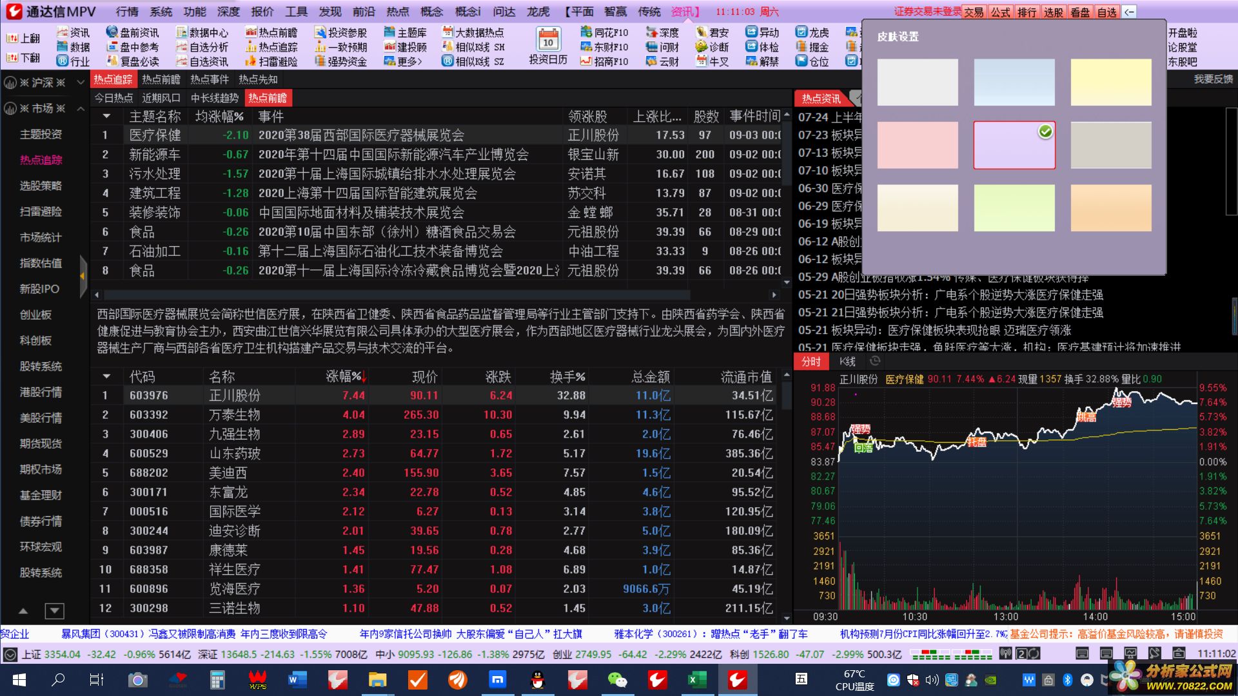
Task: Open WeChat from the Windows taskbar
Action: (x=617, y=680)
